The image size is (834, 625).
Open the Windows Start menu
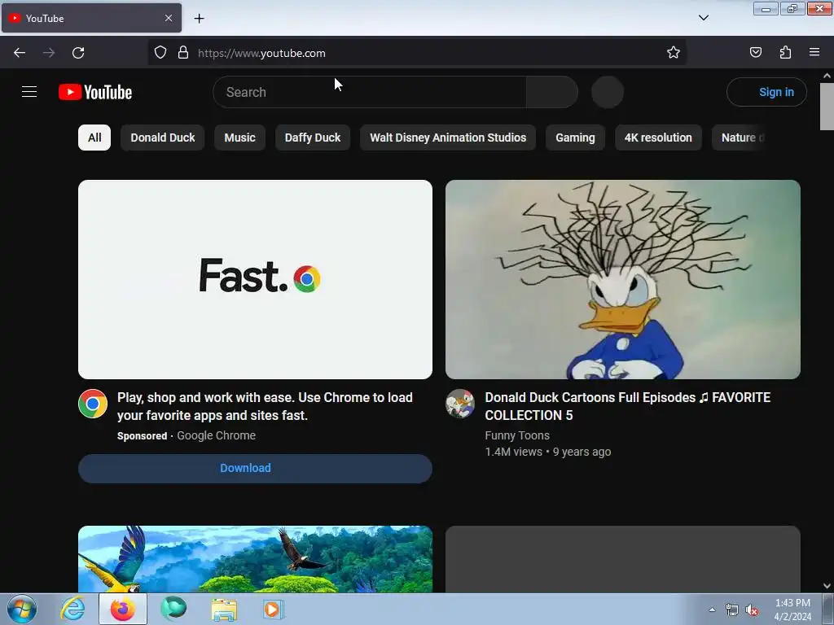pyautogui.click(x=22, y=609)
